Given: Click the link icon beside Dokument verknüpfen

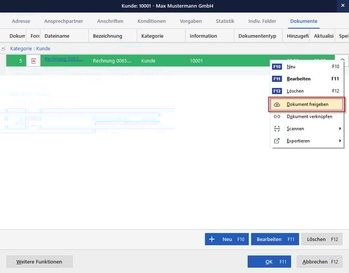Looking at the screenshot, I should (277, 116).
